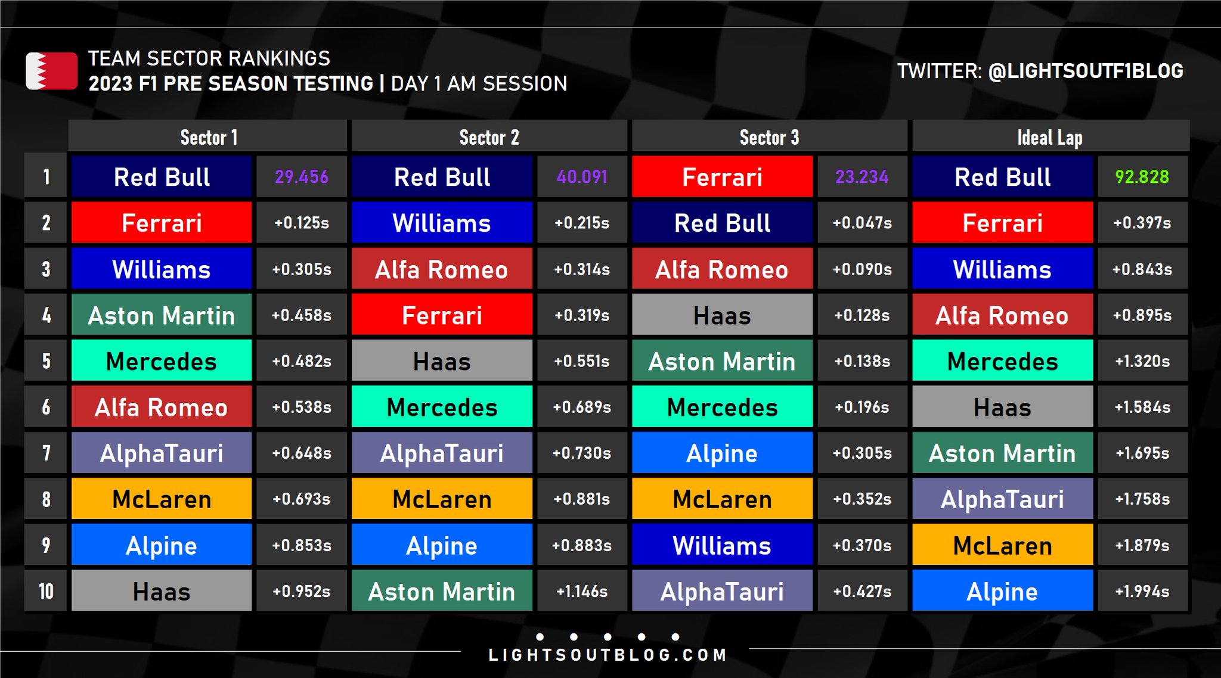The height and width of the screenshot is (678, 1221).
Task: Visit the LIGHTSOUTBLOG.COM footer link
Action: tap(608, 655)
